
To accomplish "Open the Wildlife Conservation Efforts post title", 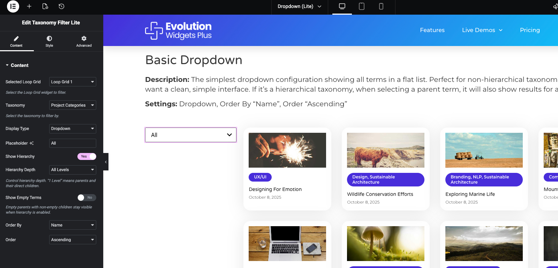I will (380, 194).
